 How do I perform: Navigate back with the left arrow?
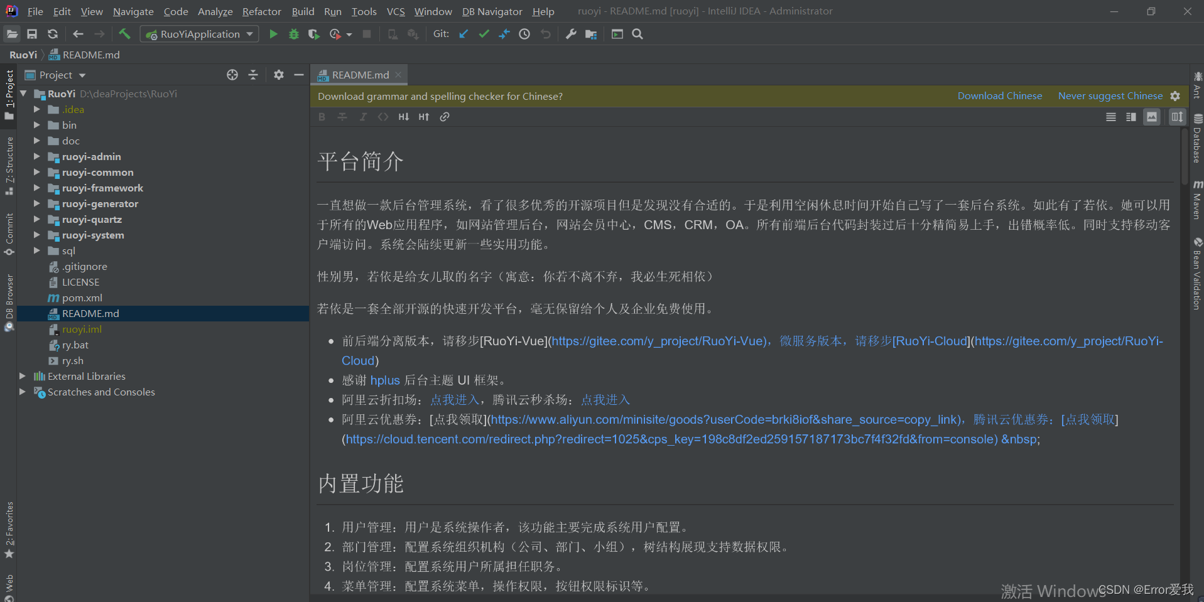pos(78,35)
